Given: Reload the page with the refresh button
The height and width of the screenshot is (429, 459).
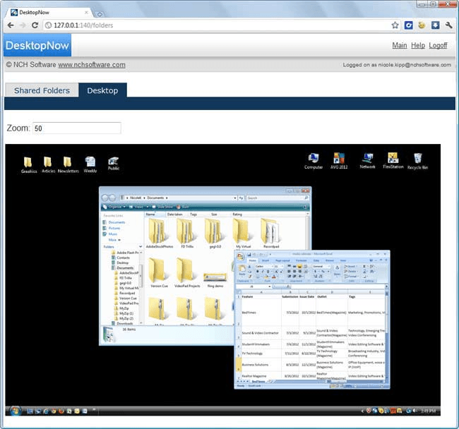Looking at the screenshot, I should [35, 25].
